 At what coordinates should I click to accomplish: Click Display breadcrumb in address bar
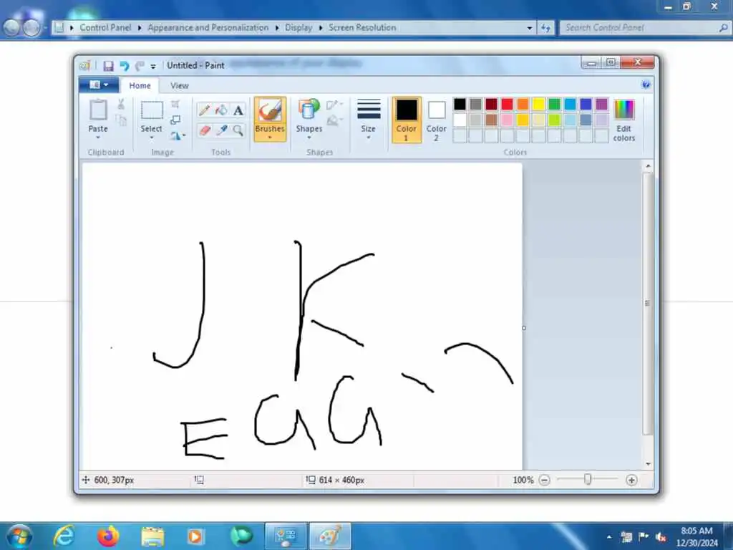pyautogui.click(x=298, y=28)
